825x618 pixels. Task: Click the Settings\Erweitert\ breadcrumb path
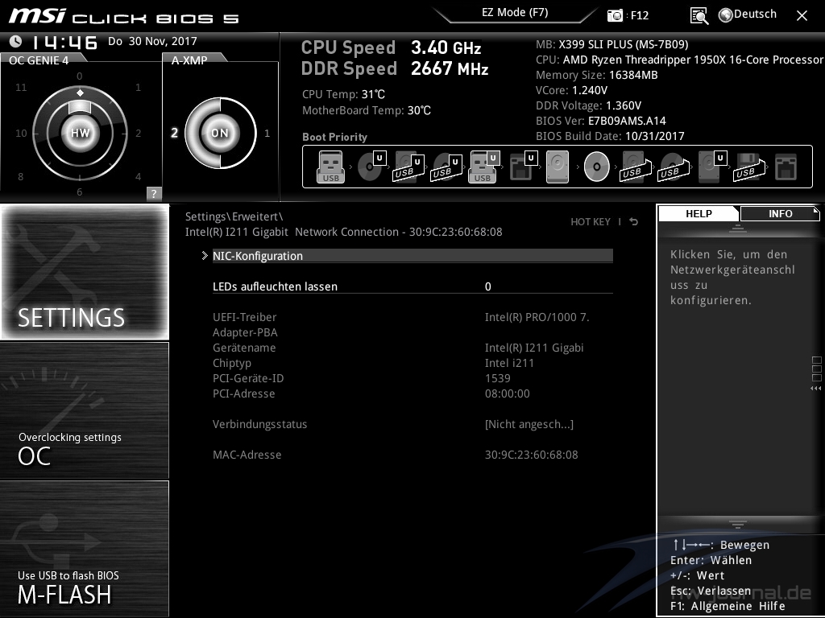[x=234, y=216]
